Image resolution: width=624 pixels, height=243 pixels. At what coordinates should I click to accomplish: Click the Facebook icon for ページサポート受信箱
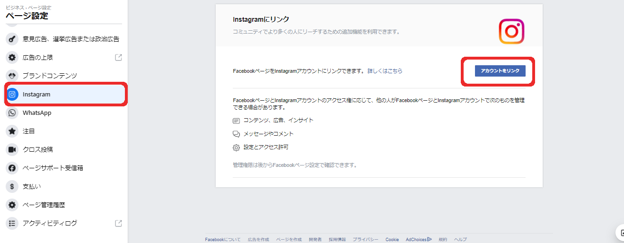tap(12, 168)
